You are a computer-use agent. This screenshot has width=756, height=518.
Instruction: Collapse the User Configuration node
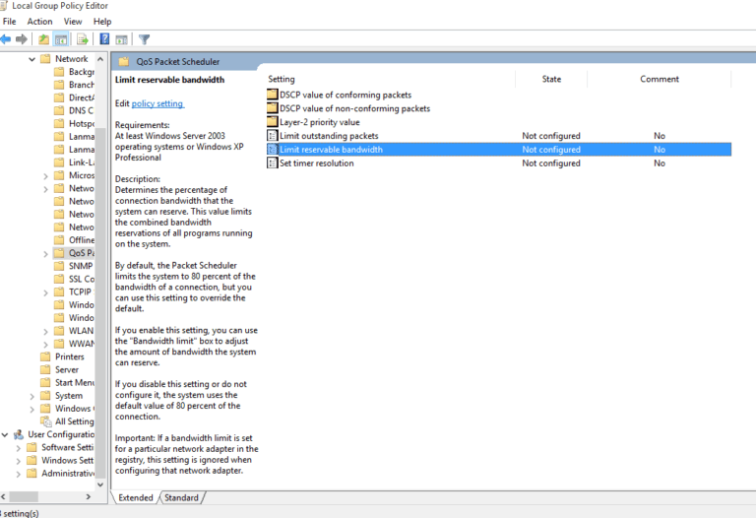tap(5, 435)
